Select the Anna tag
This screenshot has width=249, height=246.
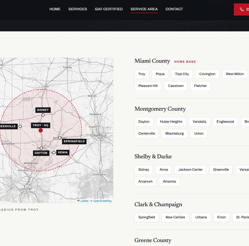coord(164,170)
